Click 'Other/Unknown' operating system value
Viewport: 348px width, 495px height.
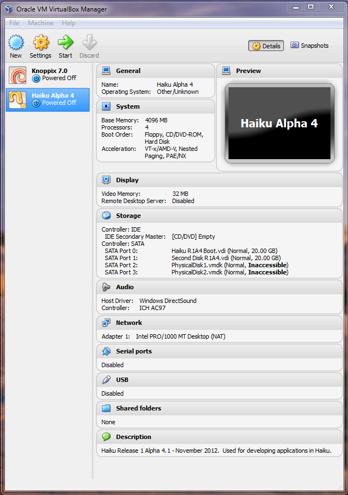[178, 92]
